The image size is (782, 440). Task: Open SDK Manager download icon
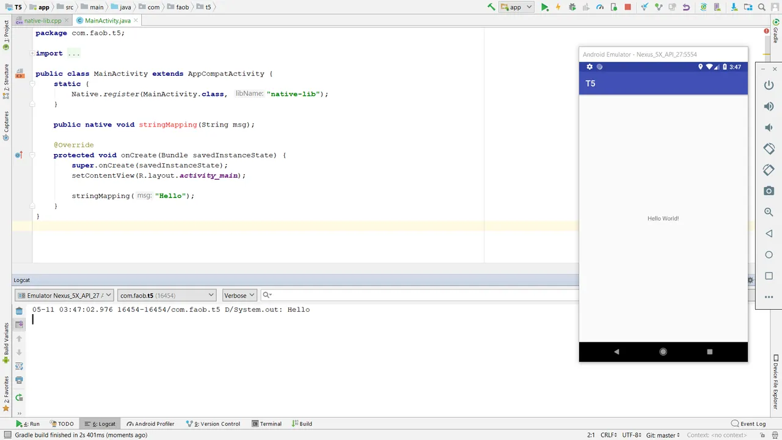733,7
